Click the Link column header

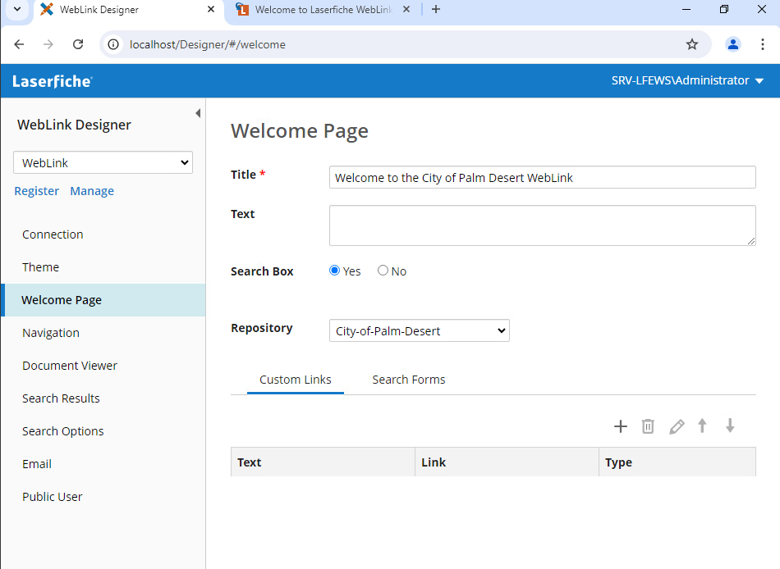point(507,462)
